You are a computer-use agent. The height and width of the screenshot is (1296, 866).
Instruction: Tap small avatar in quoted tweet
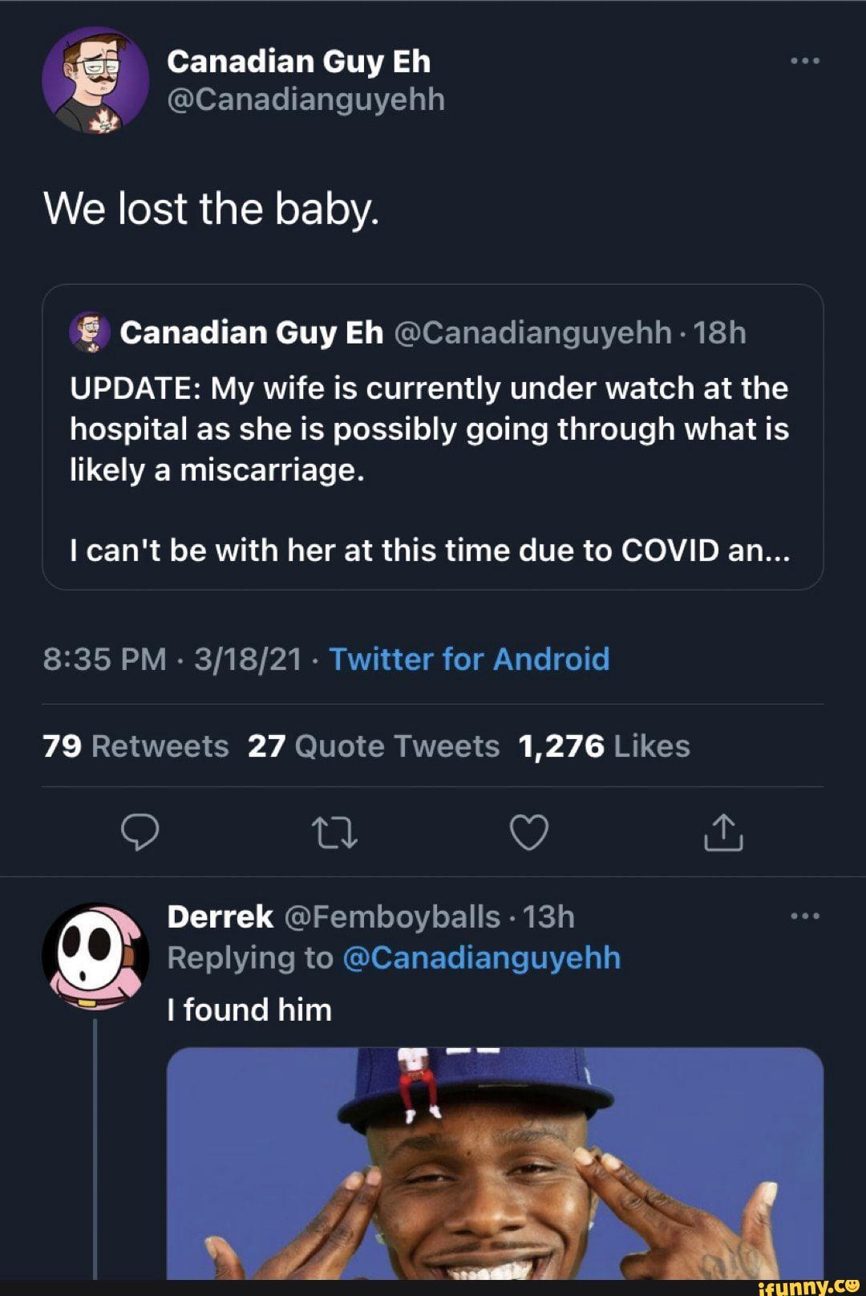tap(90, 332)
